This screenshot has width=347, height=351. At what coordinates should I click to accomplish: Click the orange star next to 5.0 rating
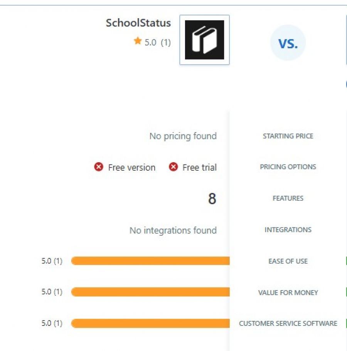[138, 42]
